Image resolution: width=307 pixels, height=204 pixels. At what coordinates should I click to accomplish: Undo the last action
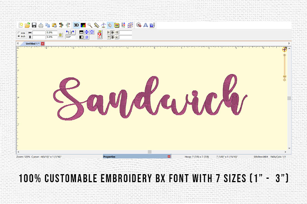coord(61,25)
